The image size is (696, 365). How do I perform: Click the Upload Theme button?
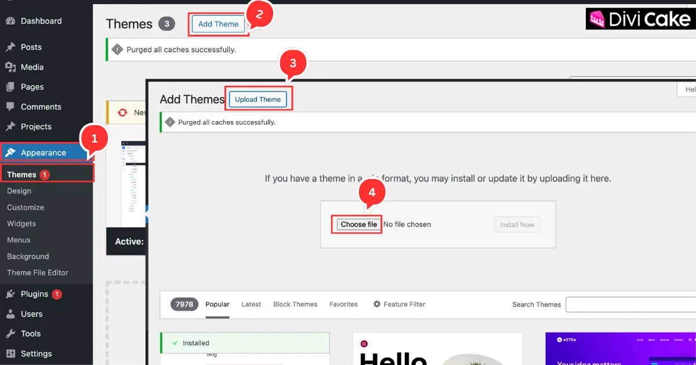coord(258,99)
